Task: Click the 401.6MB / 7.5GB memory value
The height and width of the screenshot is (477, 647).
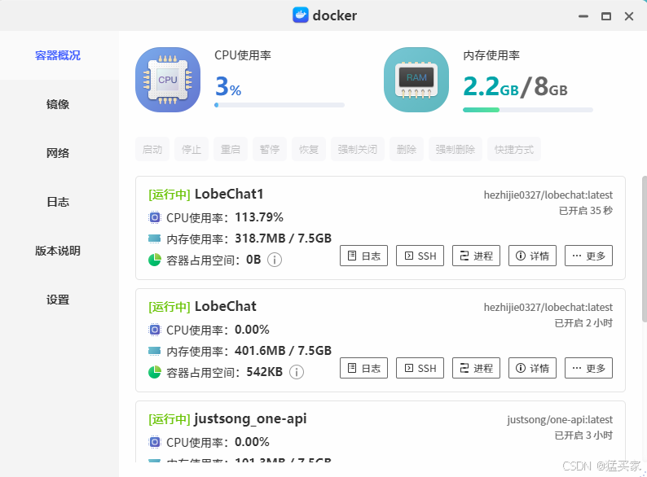Action: click(x=283, y=351)
